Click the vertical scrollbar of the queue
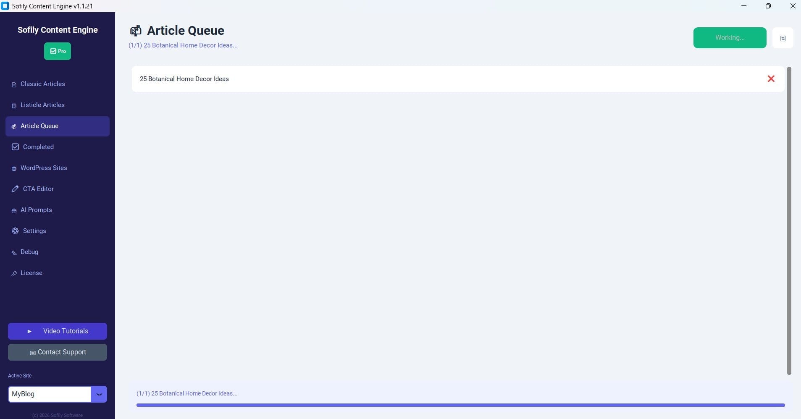This screenshot has height=419, width=801. tap(789, 220)
